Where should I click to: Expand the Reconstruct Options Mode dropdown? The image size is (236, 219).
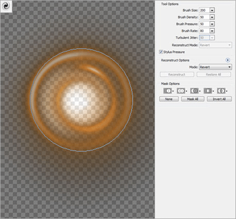[x=216, y=67]
